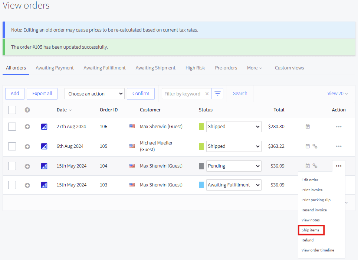Expand order 106 details plus icon
This screenshot has width=358, height=260.
27,127
